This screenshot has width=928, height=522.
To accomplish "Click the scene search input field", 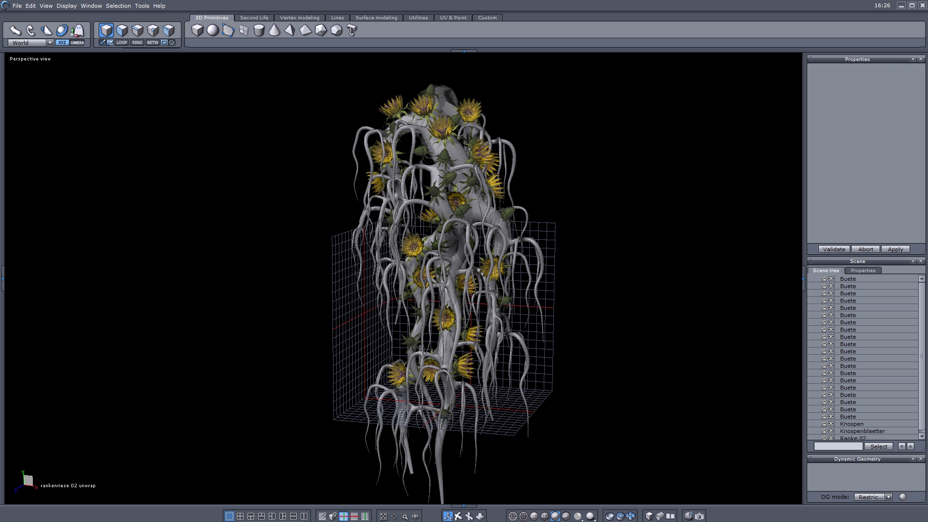I will pyautogui.click(x=838, y=446).
